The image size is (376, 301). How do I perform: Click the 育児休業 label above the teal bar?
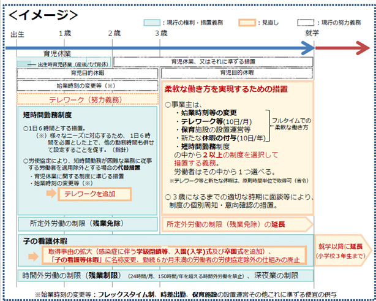pos(58,53)
